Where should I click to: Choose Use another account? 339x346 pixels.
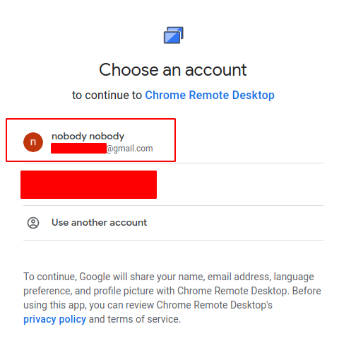pyautogui.click(x=173, y=223)
